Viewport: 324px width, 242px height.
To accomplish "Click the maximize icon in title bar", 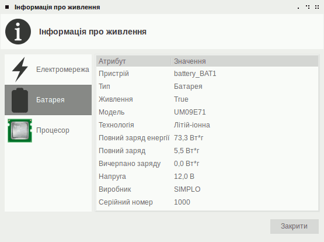I will tap(308, 7).
